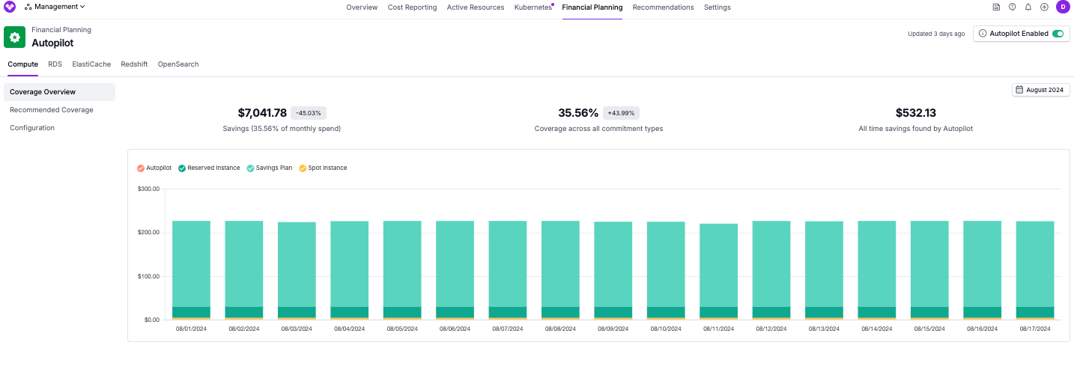
Task: Open Kubernetes in the top nav
Action: (533, 7)
